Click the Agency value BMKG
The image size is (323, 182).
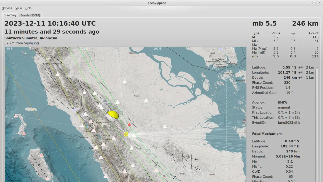[x=283, y=102]
